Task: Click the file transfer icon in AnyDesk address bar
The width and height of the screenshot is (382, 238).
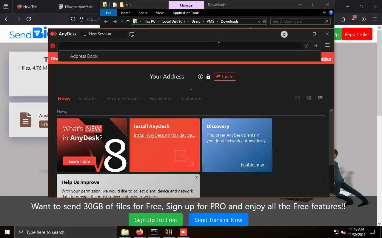Action: pyautogui.click(x=306, y=46)
